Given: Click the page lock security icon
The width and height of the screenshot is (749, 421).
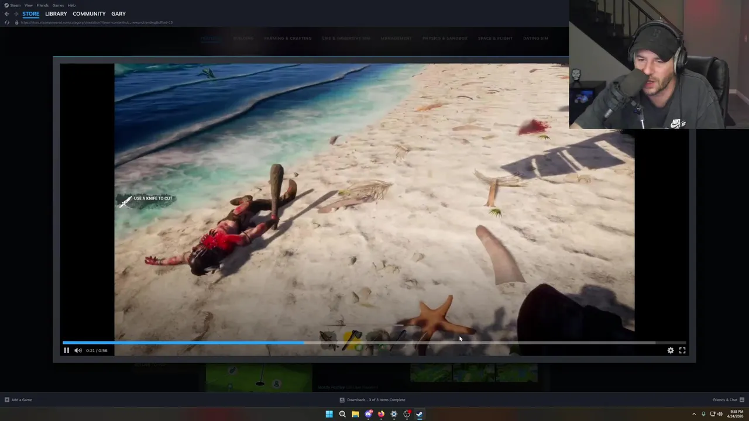Looking at the screenshot, I should point(16,22).
